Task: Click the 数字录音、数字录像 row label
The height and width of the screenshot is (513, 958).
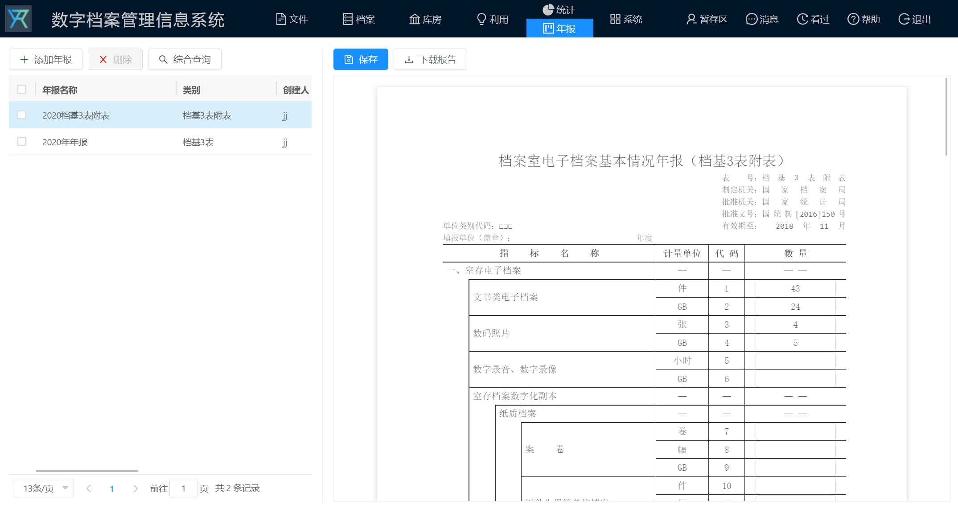Action: pos(515,369)
